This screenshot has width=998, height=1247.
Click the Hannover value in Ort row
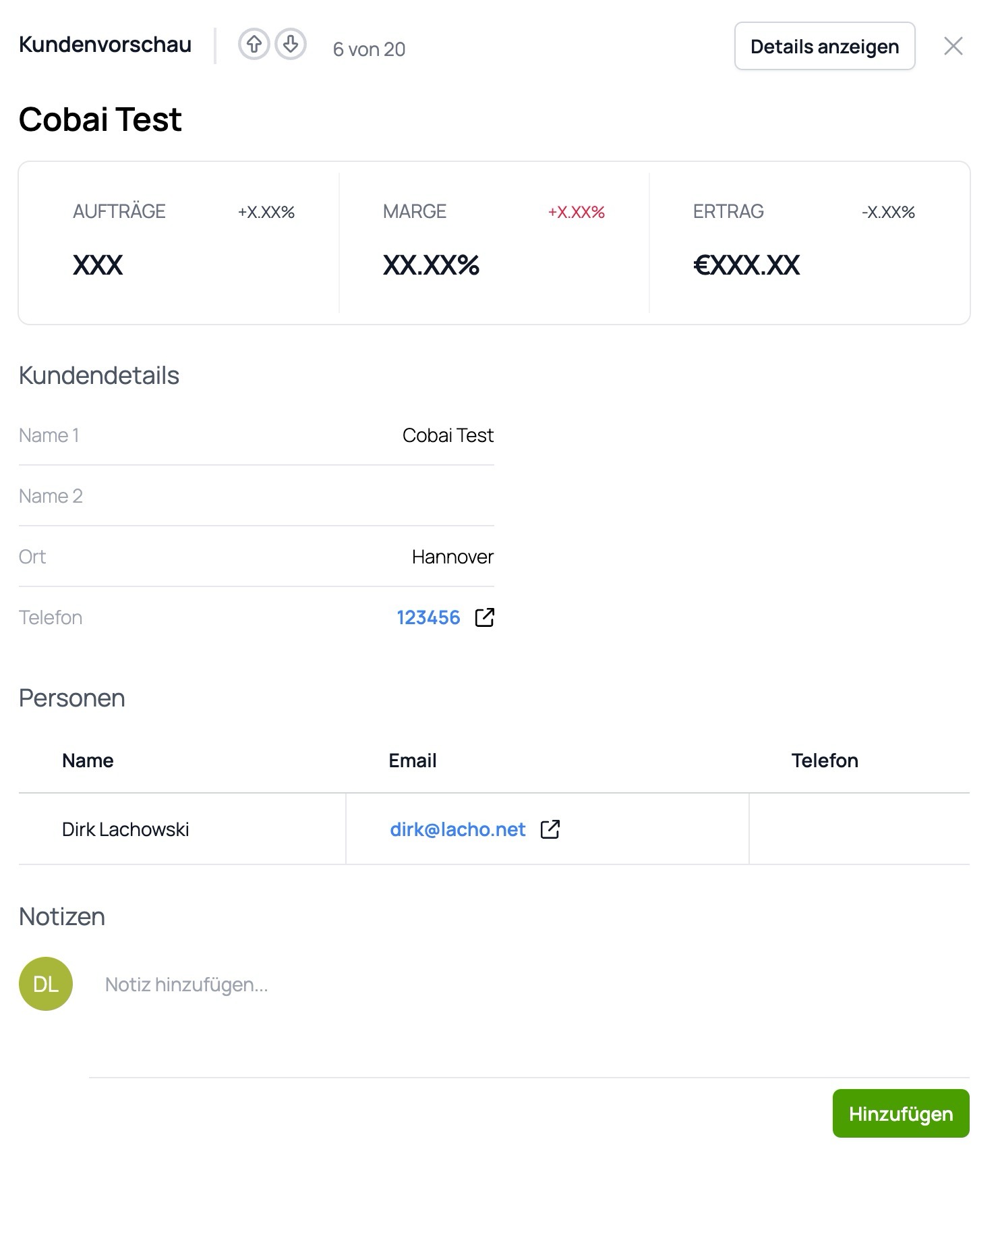click(x=452, y=557)
